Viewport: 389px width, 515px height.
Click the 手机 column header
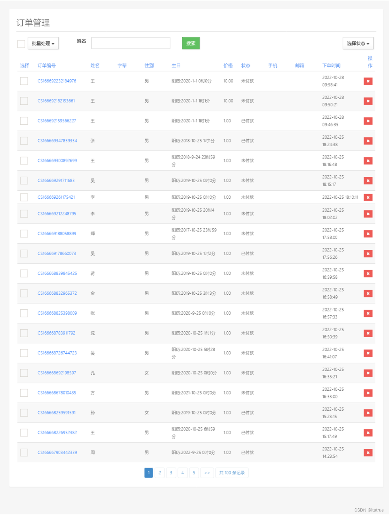pyautogui.click(x=273, y=66)
